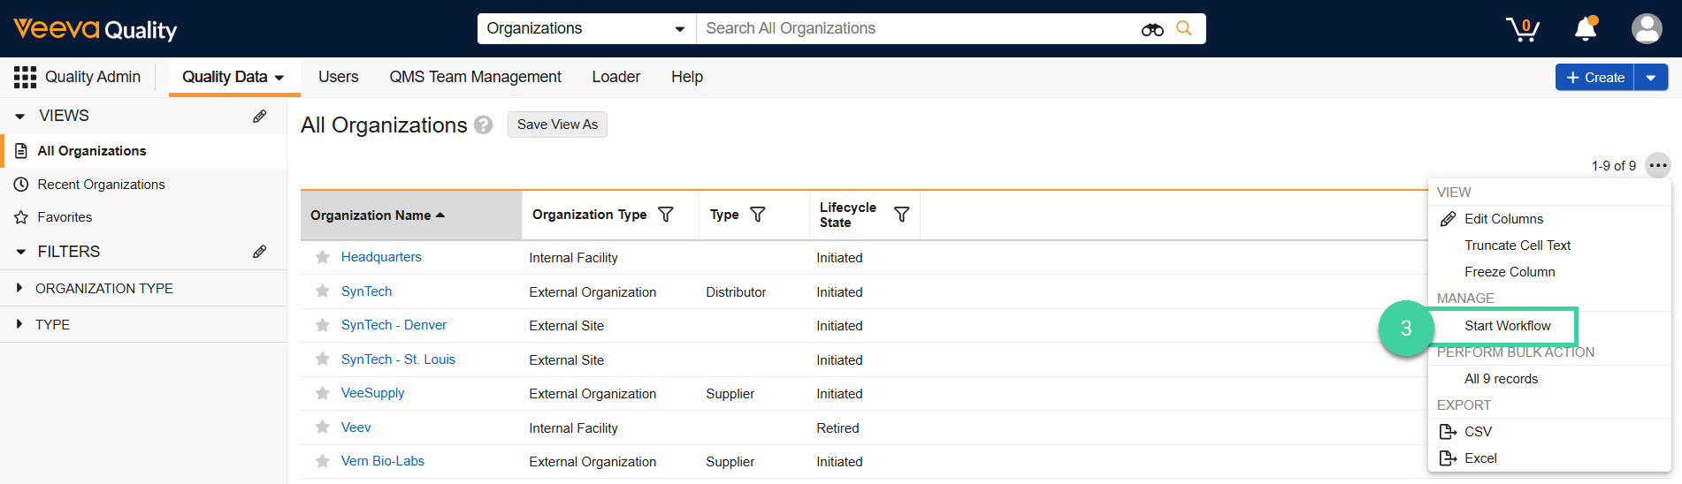The height and width of the screenshot is (484, 1682).
Task: Open the user profile avatar
Action: coord(1646,29)
